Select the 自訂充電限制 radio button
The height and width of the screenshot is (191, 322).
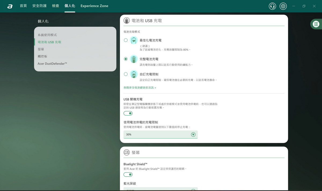(x=126, y=74)
